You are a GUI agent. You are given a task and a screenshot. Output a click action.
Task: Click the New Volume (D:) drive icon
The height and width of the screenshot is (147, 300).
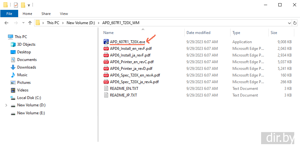[x=13, y=105]
